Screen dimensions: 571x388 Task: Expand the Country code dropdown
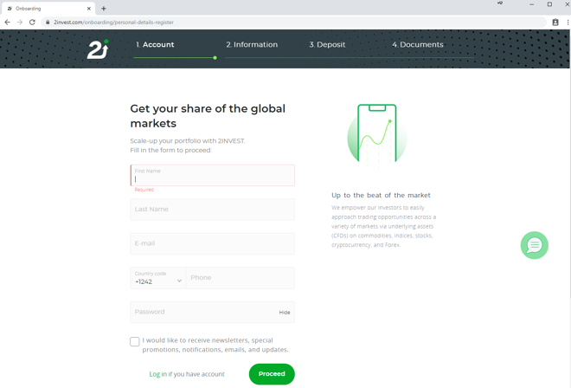[157, 278]
